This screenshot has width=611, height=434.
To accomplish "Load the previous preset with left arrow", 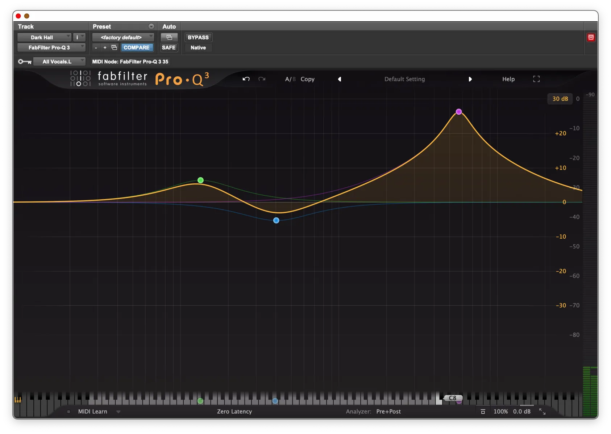I will point(340,79).
